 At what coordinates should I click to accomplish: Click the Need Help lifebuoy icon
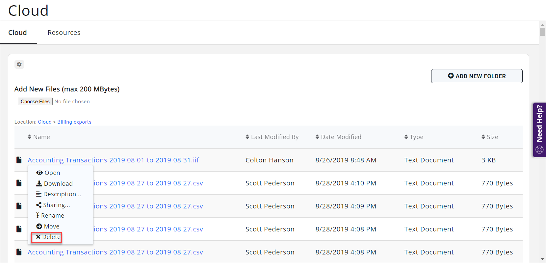point(539,150)
